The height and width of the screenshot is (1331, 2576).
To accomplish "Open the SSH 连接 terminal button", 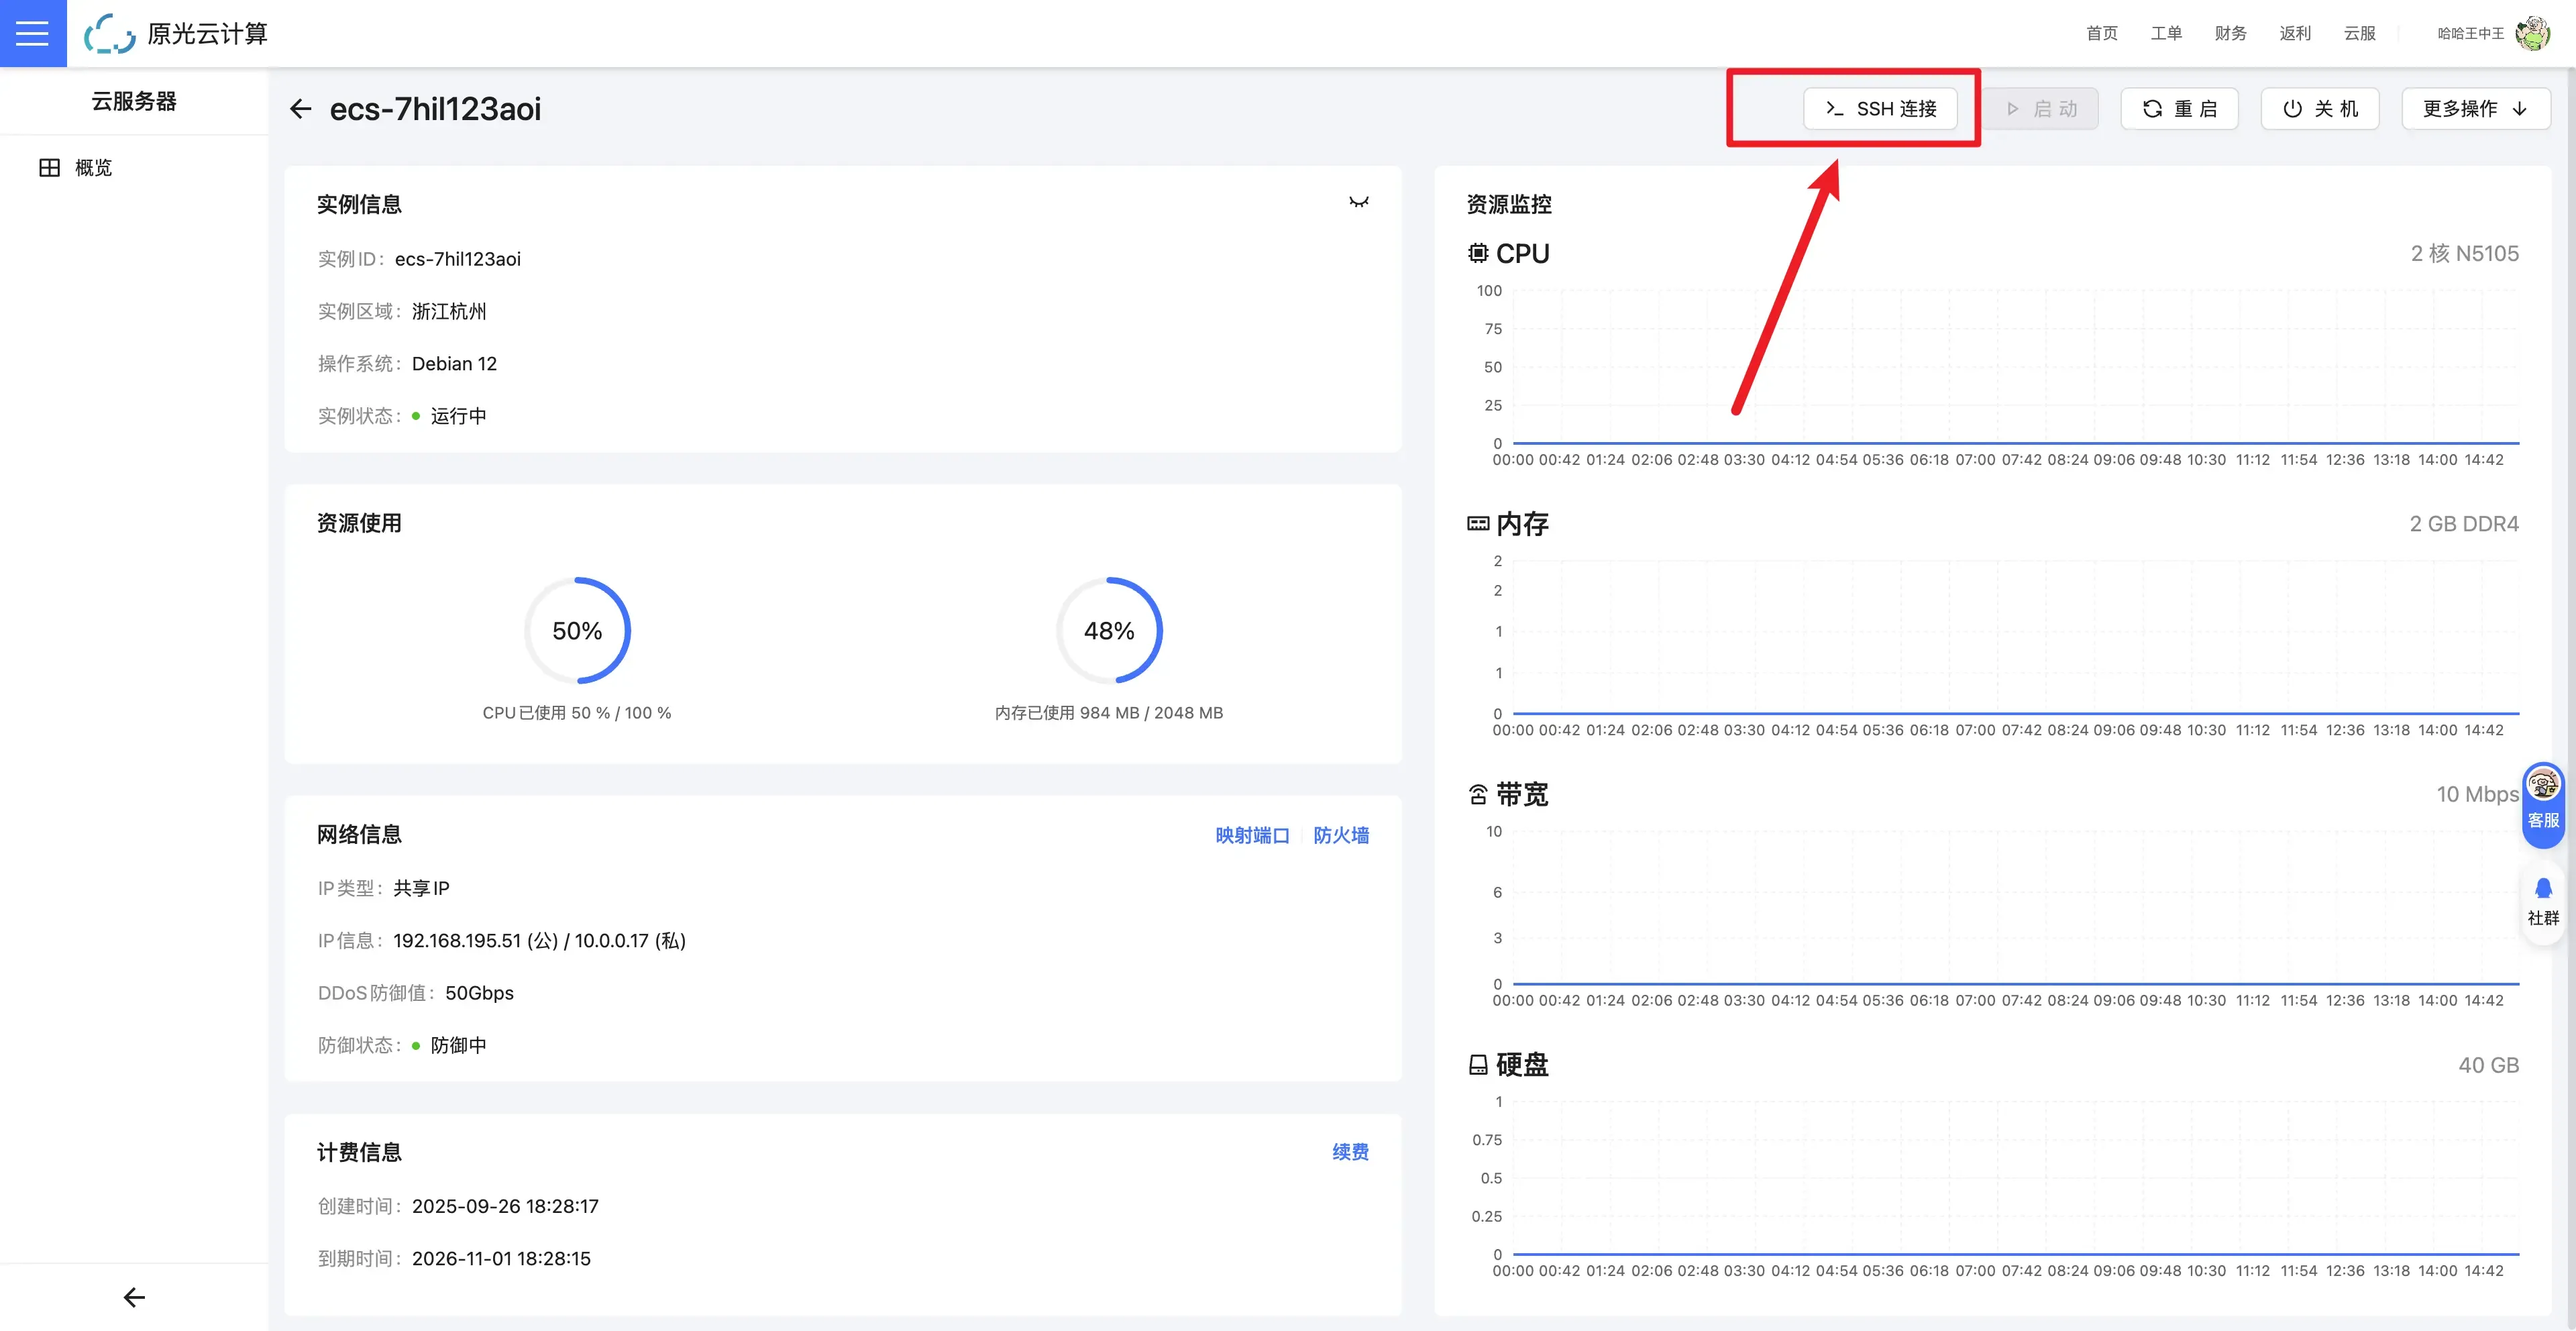I will [x=1880, y=109].
